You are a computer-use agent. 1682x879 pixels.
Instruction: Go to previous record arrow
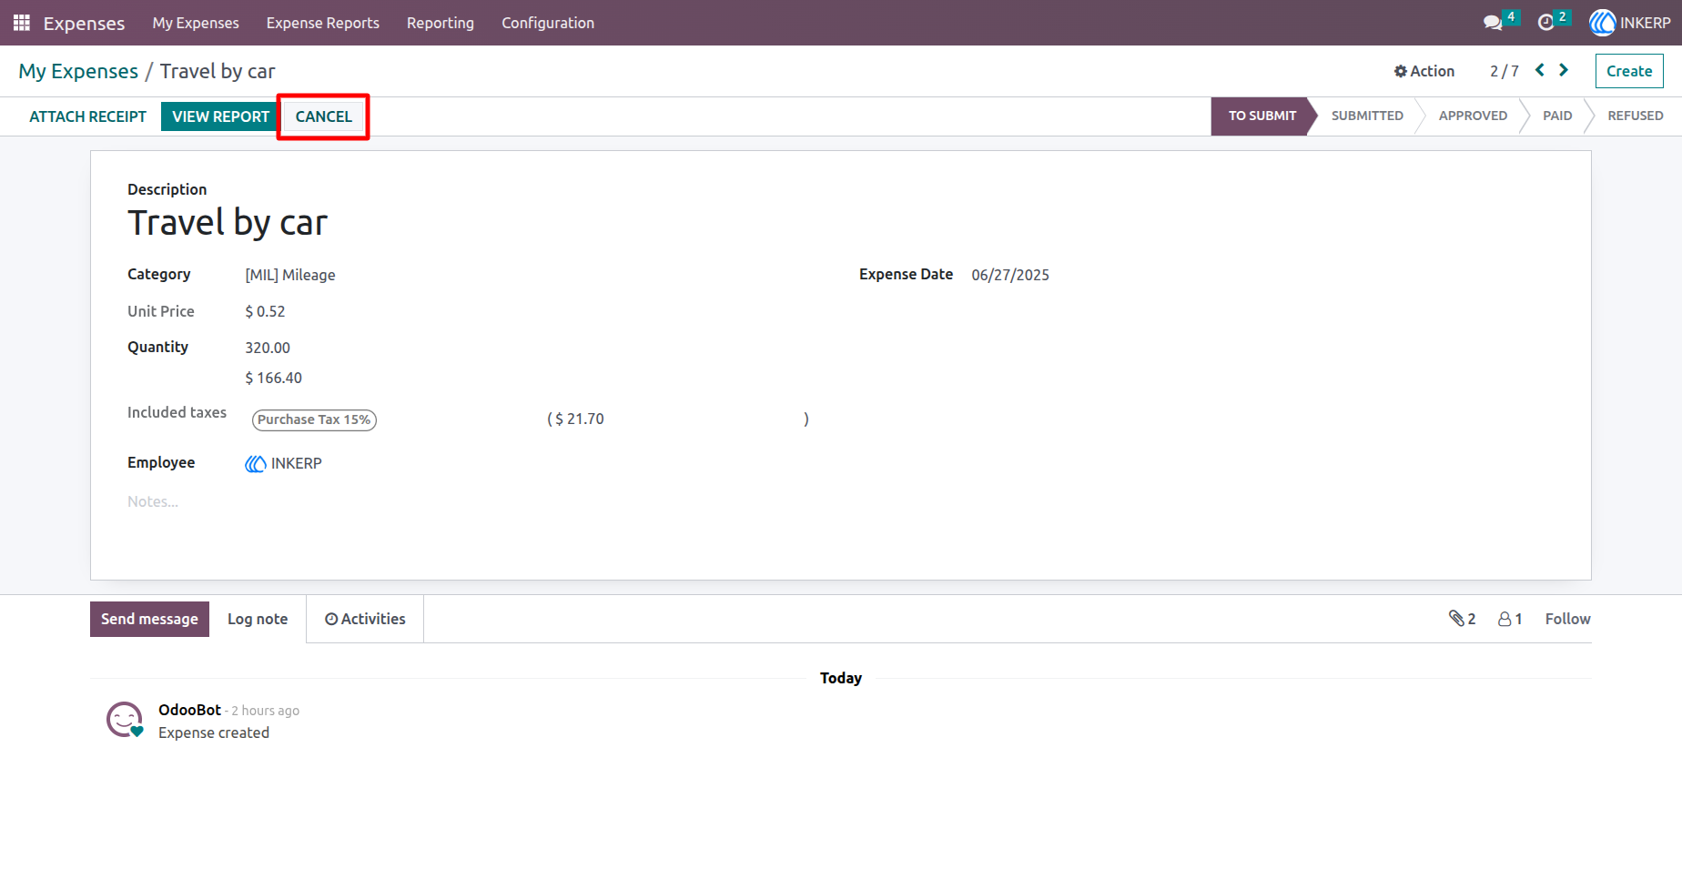click(1540, 70)
